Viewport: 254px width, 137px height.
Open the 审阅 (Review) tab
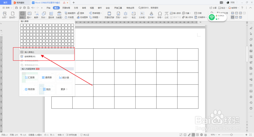(x=84, y=8)
